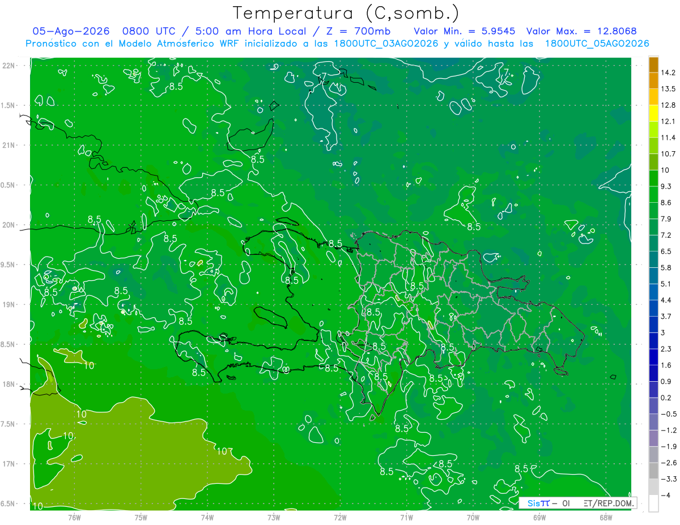The height and width of the screenshot is (525, 680).
Task: Click the '69W' longitude axis label
Action: [539, 518]
